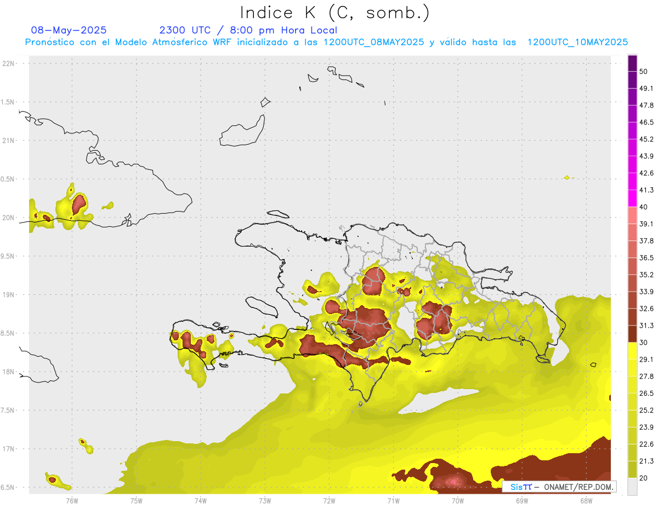Click the color bar label "45.2"

tap(646, 139)
